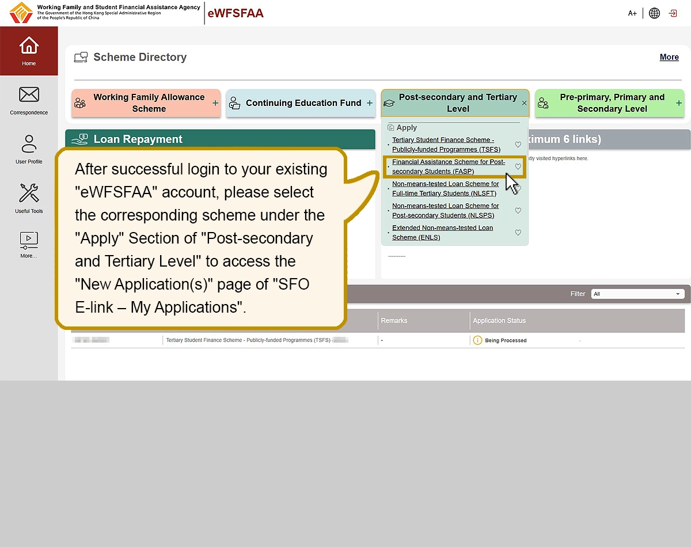Open Useful Tools wrench icon
The image size is (691, 547).
coord(29,193)
